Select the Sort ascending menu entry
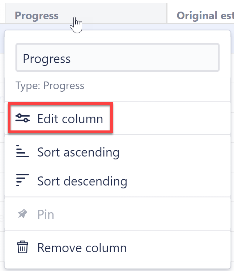This screenshot has width=234, height=271. coord(78,152)
